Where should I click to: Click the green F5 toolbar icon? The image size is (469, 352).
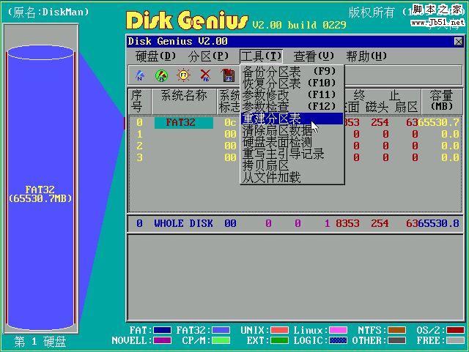(x=161, y=75)
